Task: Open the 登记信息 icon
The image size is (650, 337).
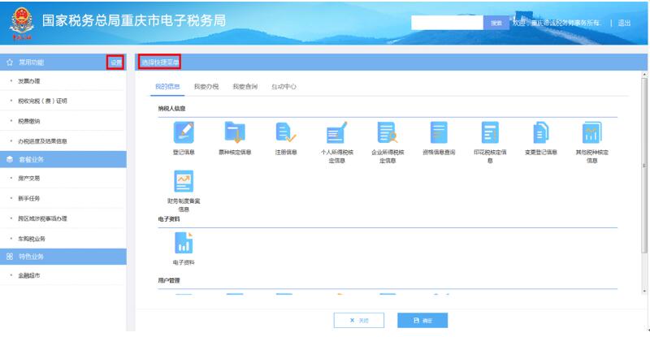Action: click(x=184, y=132)
